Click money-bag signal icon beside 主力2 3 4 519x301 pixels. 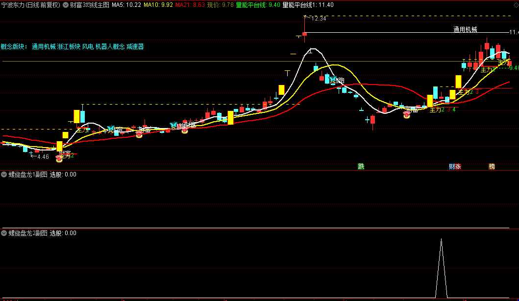406,114
